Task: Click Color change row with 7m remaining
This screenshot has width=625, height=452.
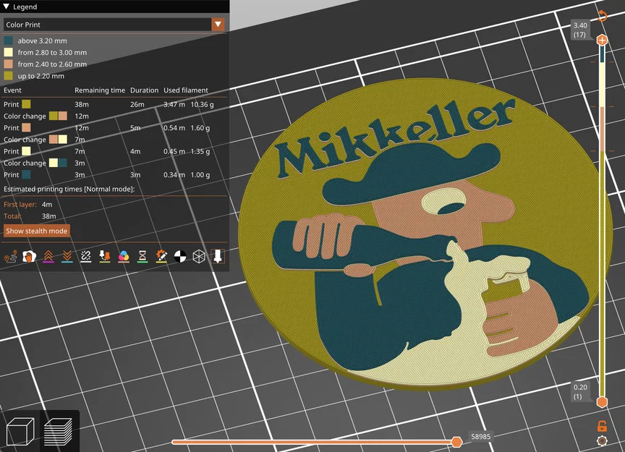Action: click(x=114, y=140)
